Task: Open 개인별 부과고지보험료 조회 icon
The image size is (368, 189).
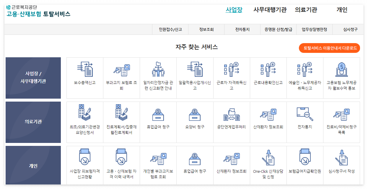Action: (x=158, y=159)
